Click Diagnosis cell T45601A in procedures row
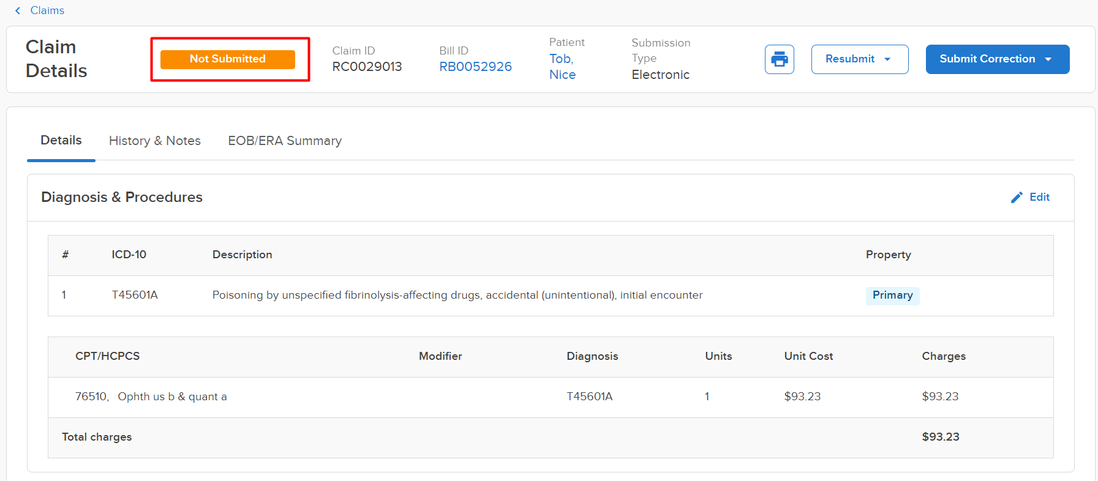Viewport: 1098px width, 481px height. (590, 397)
